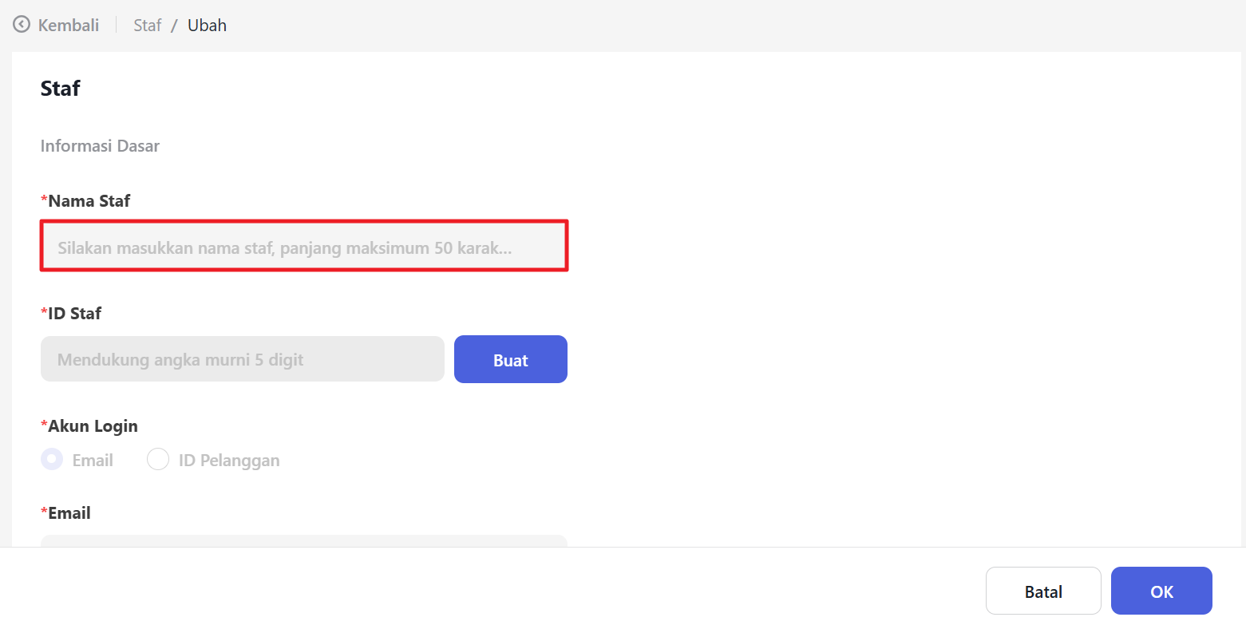Screen dimensions: 1246x625
Task: Confirm with the OK button
Action: click(1161, 591)
